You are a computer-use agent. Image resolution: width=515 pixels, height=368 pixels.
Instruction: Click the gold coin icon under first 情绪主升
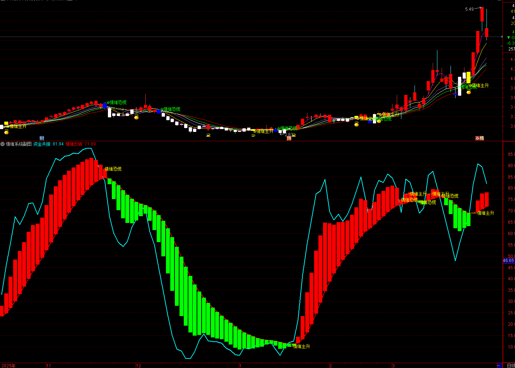click(x=6, y=132)
